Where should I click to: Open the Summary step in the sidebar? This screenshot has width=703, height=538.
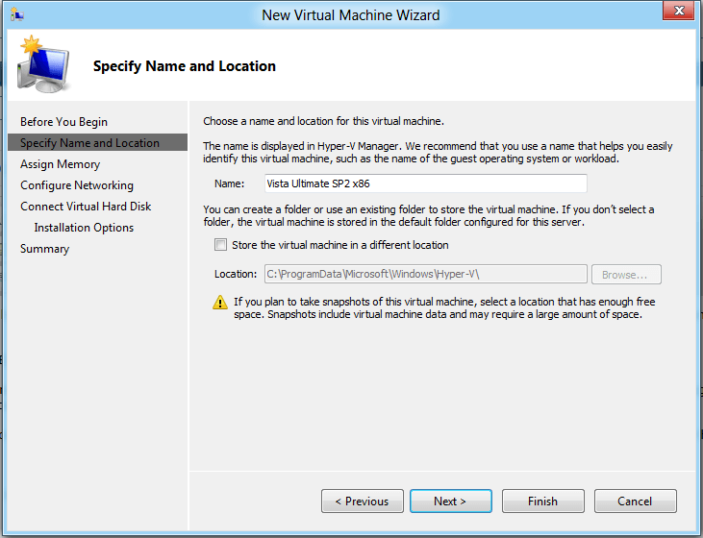(44, 249)
